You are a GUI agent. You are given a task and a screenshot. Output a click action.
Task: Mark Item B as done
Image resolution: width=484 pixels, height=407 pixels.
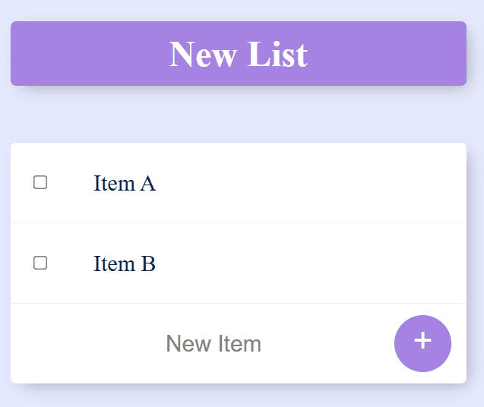[x=40, y=263]
